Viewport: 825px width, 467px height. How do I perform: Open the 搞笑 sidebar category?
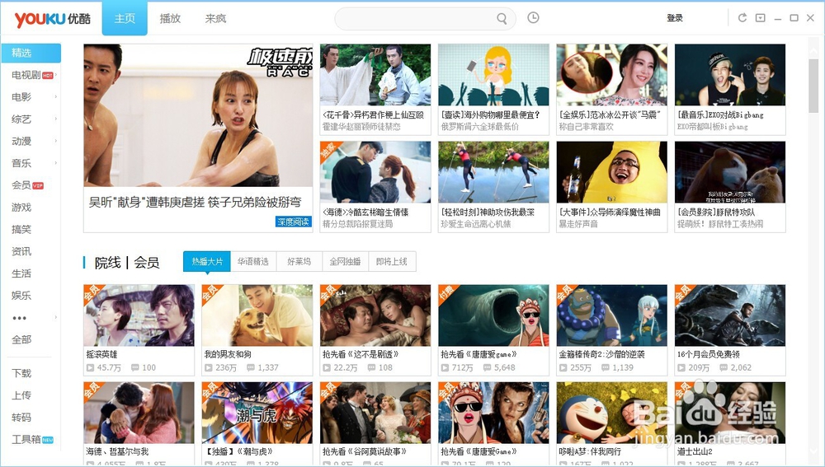pyautogui.click(x=21, y=229)
